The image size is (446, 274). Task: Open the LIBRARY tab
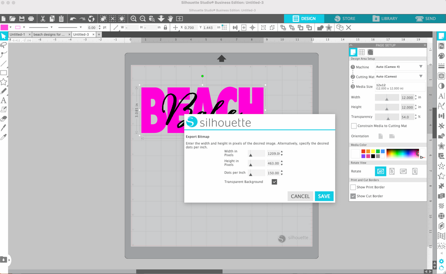point(385,18)
